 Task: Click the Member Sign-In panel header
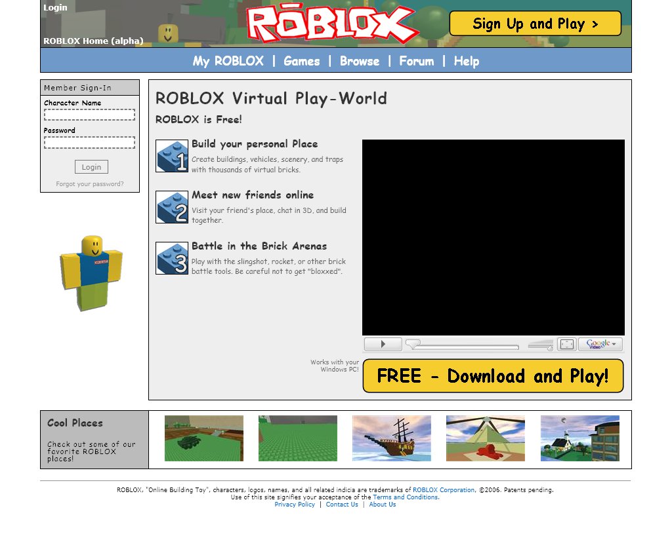[x=90, y=88]
